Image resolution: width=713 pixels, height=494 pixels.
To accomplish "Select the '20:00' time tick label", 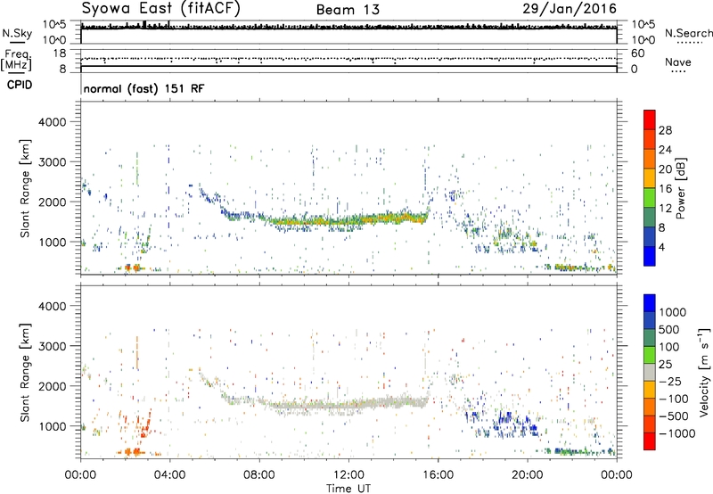I will tap(527, 475).
